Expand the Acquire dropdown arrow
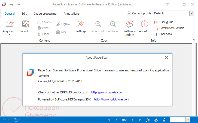The height and width of the screenshot is (123, 198). tap(9, 35)
